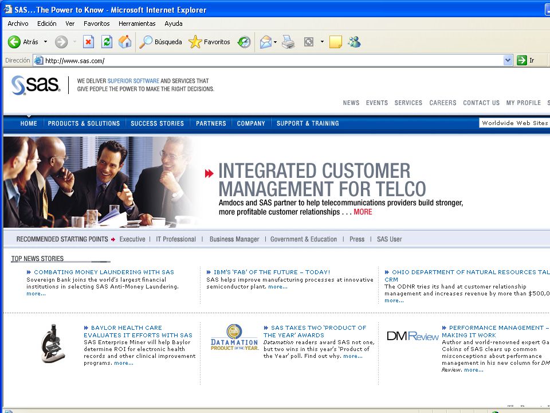This screenshot has height=413, width=550.
Task: Open the Success Stories tab
Action: 157,123
